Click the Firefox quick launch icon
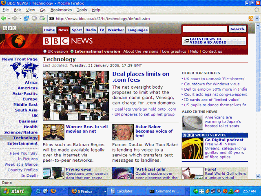The width and height of the screenshot is (261, 196). [x=53, y=191]
